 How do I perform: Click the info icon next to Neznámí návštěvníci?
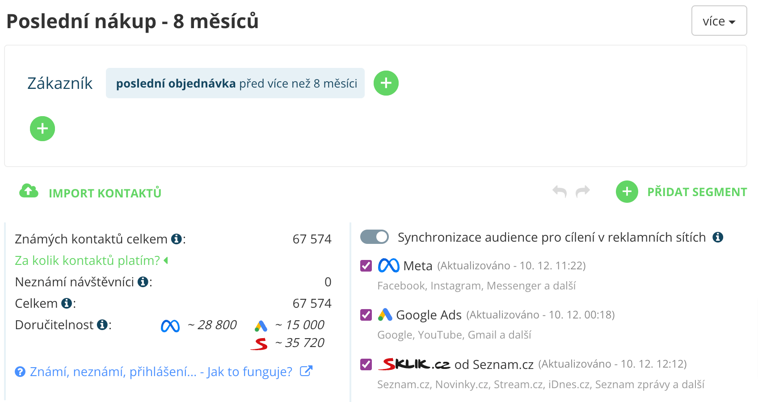[143, 281]
